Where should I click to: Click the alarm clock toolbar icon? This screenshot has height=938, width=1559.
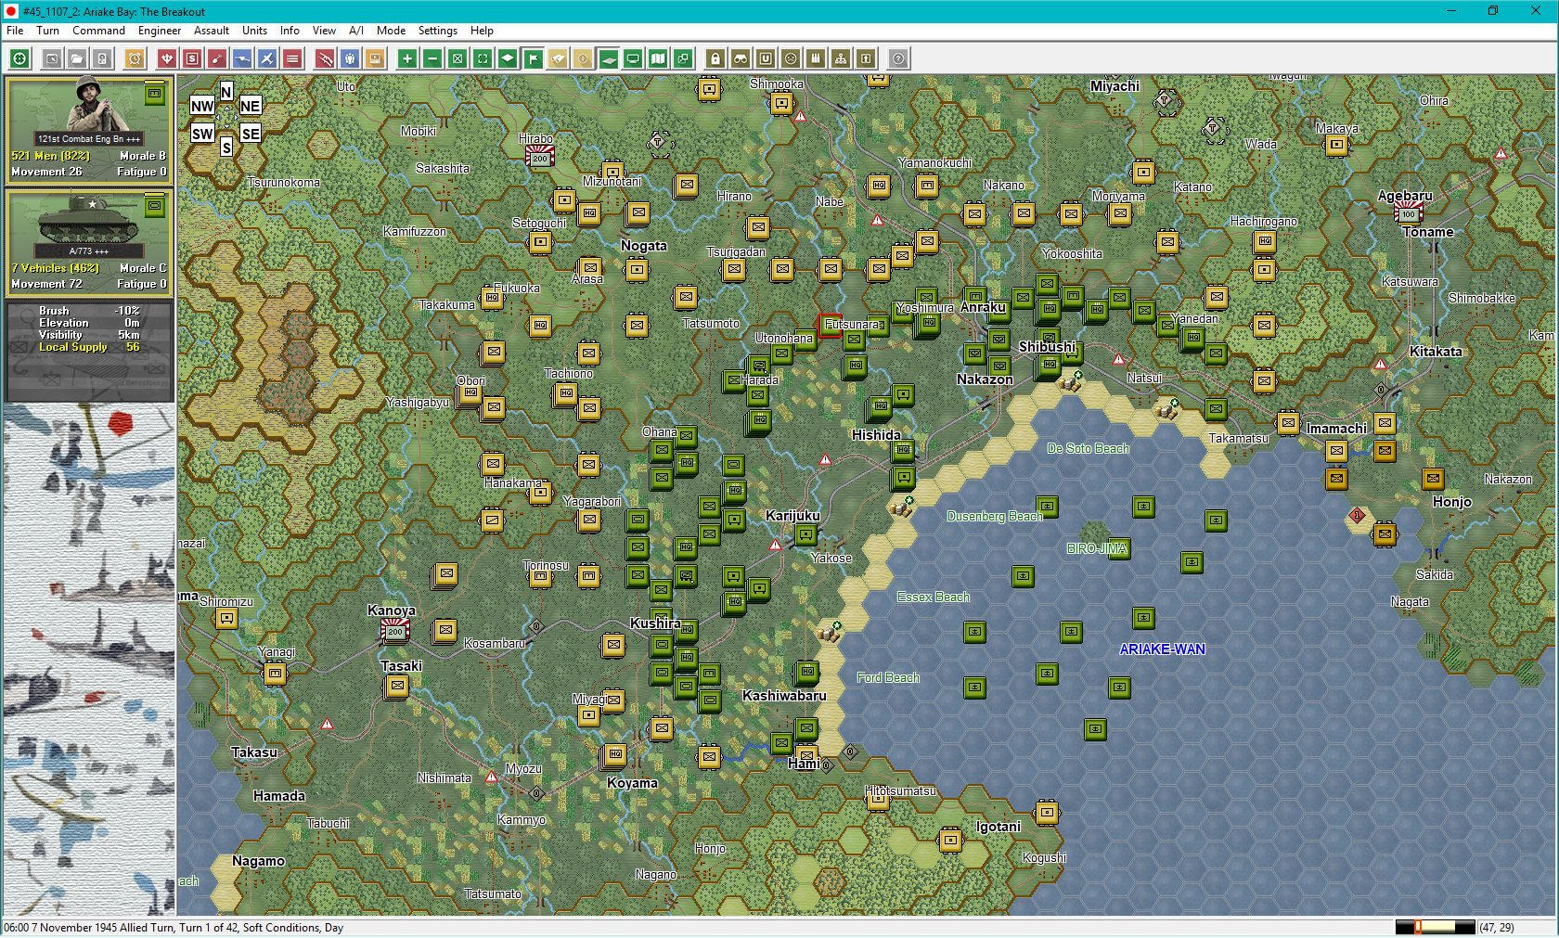pyautogui.click(x=135, y=59)
